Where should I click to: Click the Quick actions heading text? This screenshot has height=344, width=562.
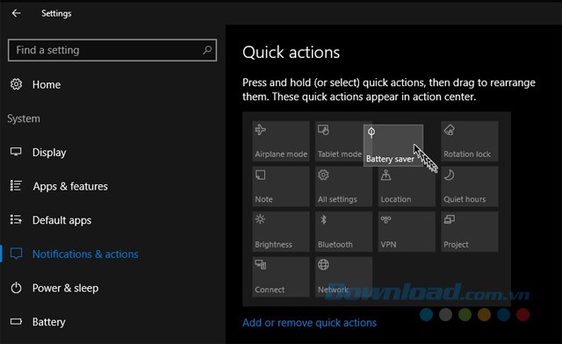coord(291,53)
